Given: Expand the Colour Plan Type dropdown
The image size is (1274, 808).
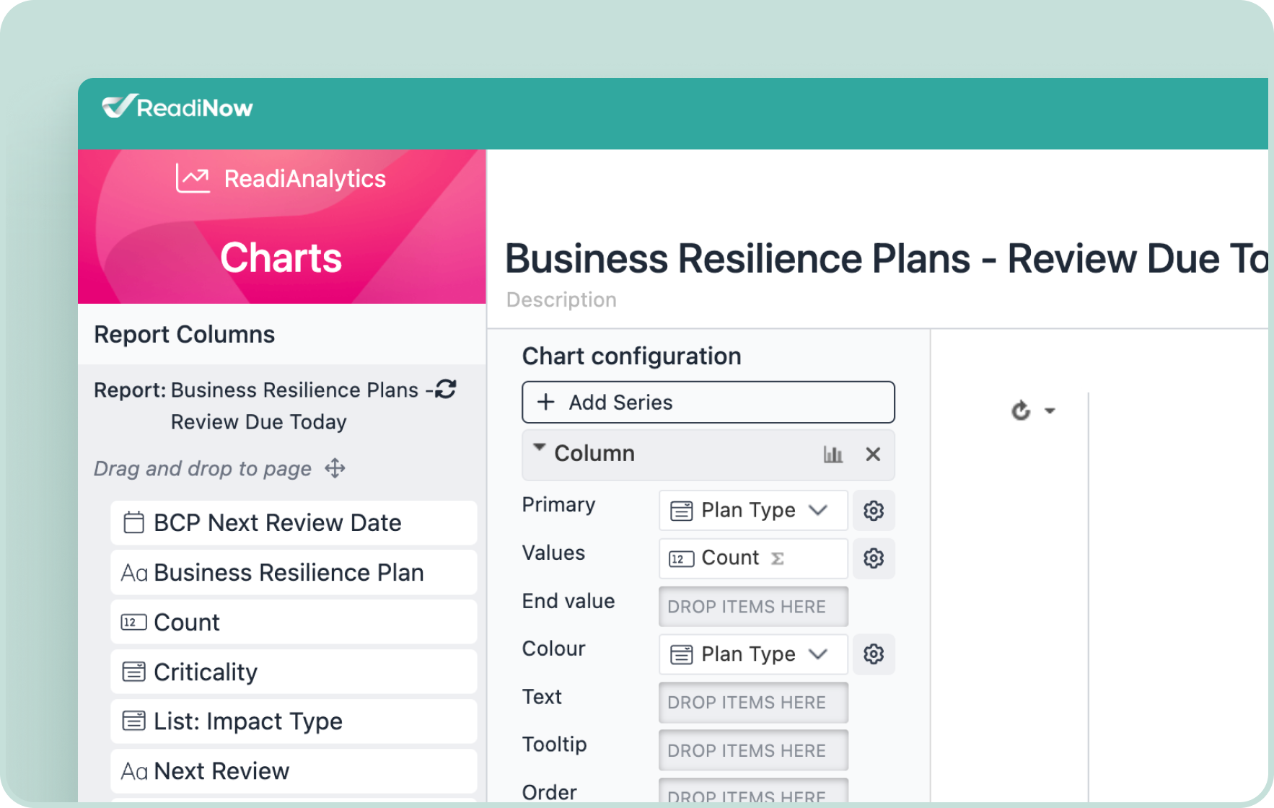Looking at the screenshot, I should pos(817,654).
